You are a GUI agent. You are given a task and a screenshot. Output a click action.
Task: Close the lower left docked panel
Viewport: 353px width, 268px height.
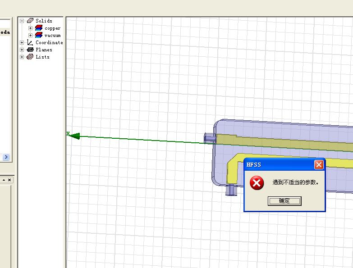pos(9,180)
